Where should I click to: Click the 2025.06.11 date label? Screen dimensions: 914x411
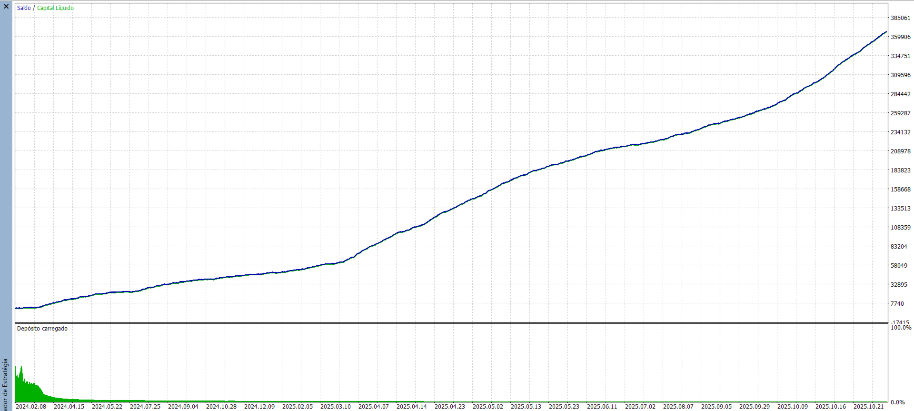[602, 407]
